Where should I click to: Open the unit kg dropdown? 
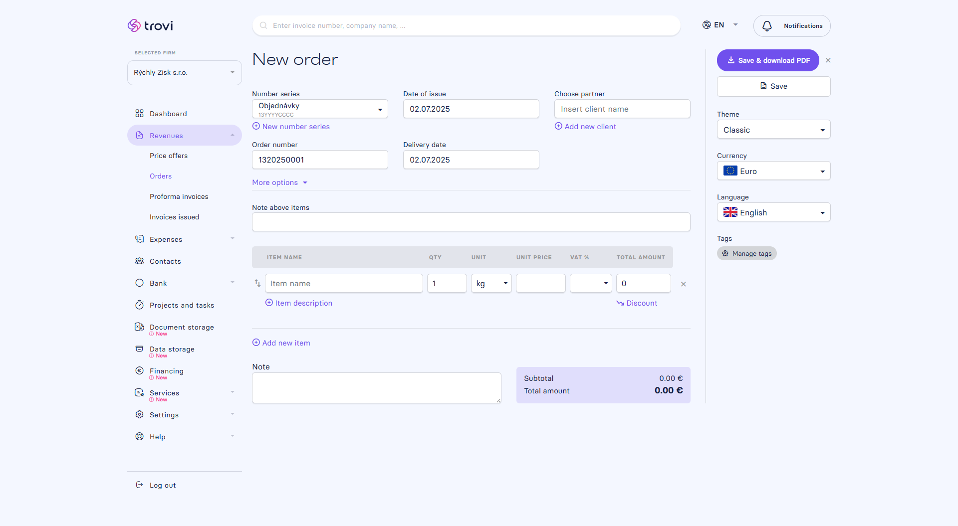point(491,283)
